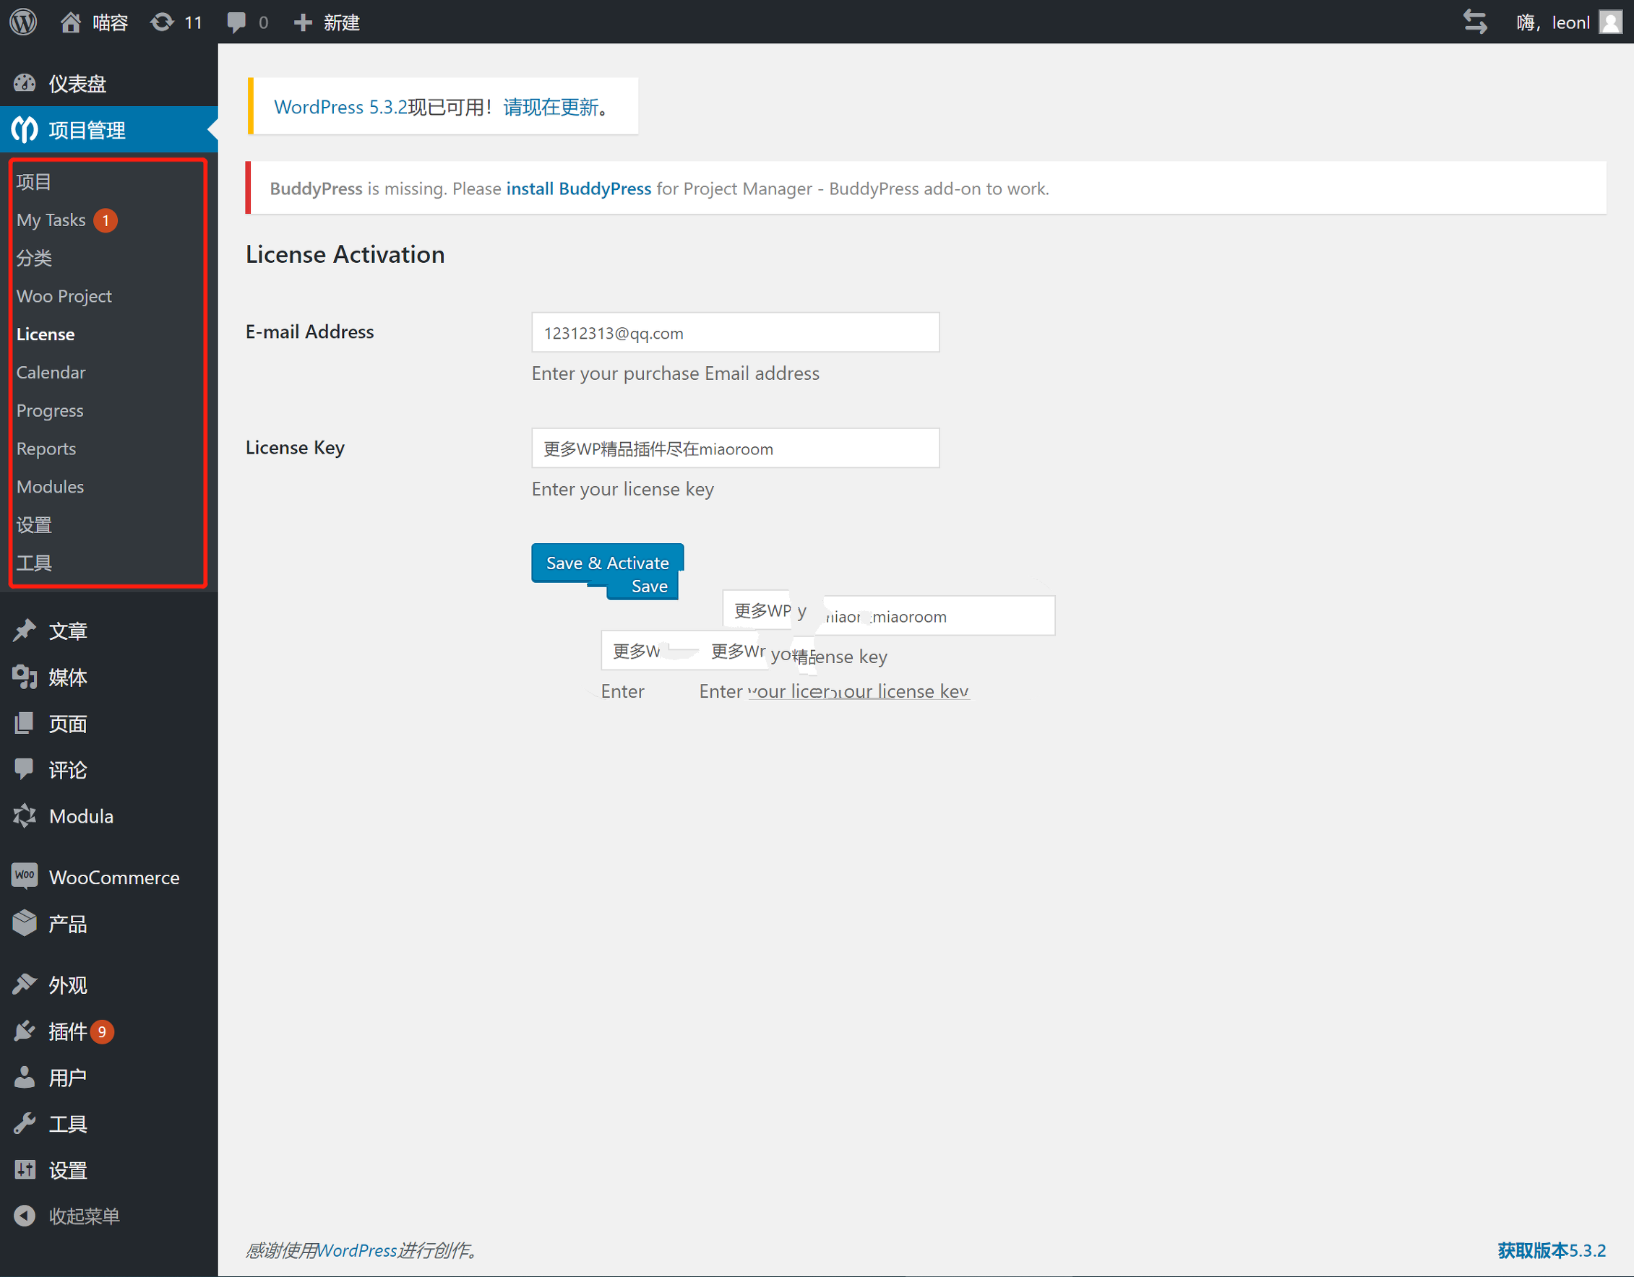Expand the 项目管理 menu section
The image size is (1634, 1277).
(x=87, y=130)
